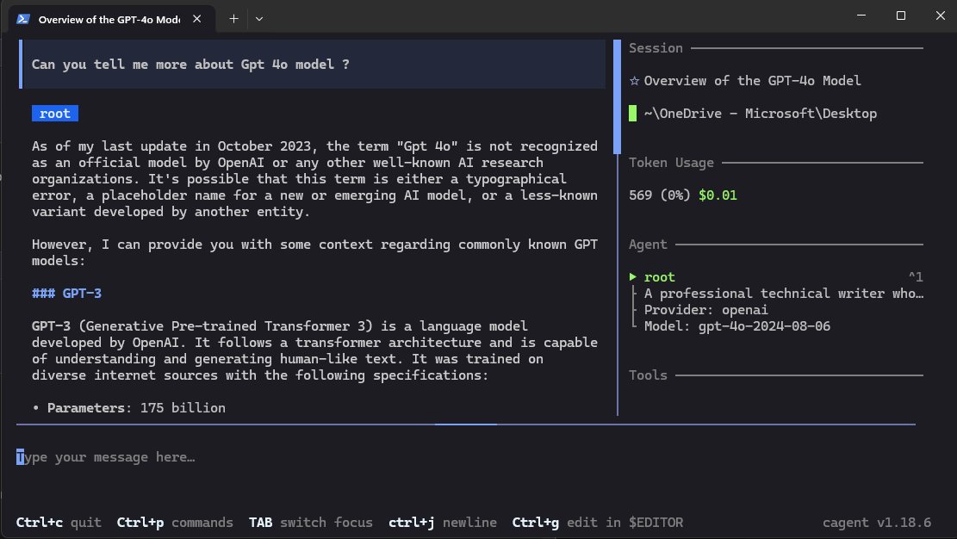
Task: Select the root agent in Agent panel
Action: click(x=660, y=277)
